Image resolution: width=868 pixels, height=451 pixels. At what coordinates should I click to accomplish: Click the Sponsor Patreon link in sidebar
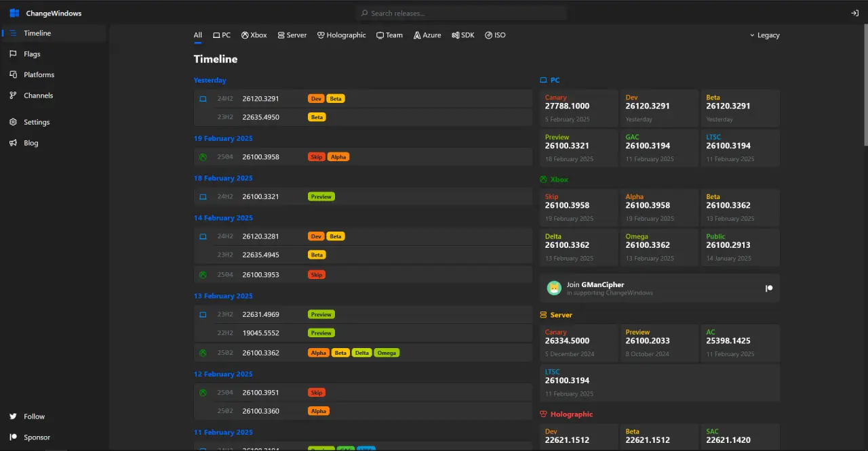[54, 437]
